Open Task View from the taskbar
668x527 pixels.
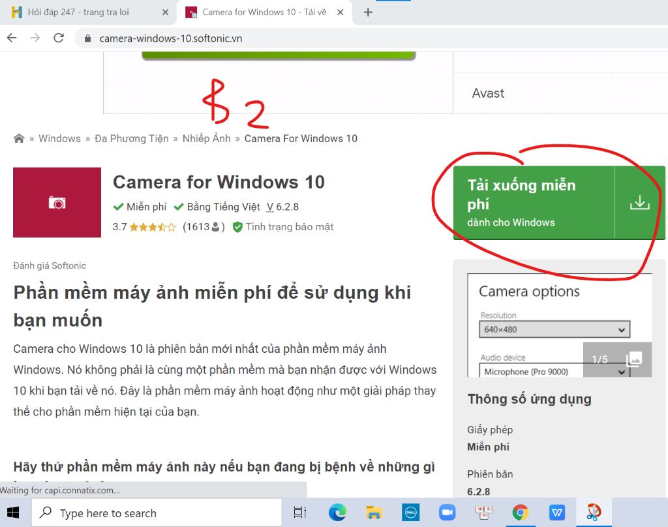(300, 513)
